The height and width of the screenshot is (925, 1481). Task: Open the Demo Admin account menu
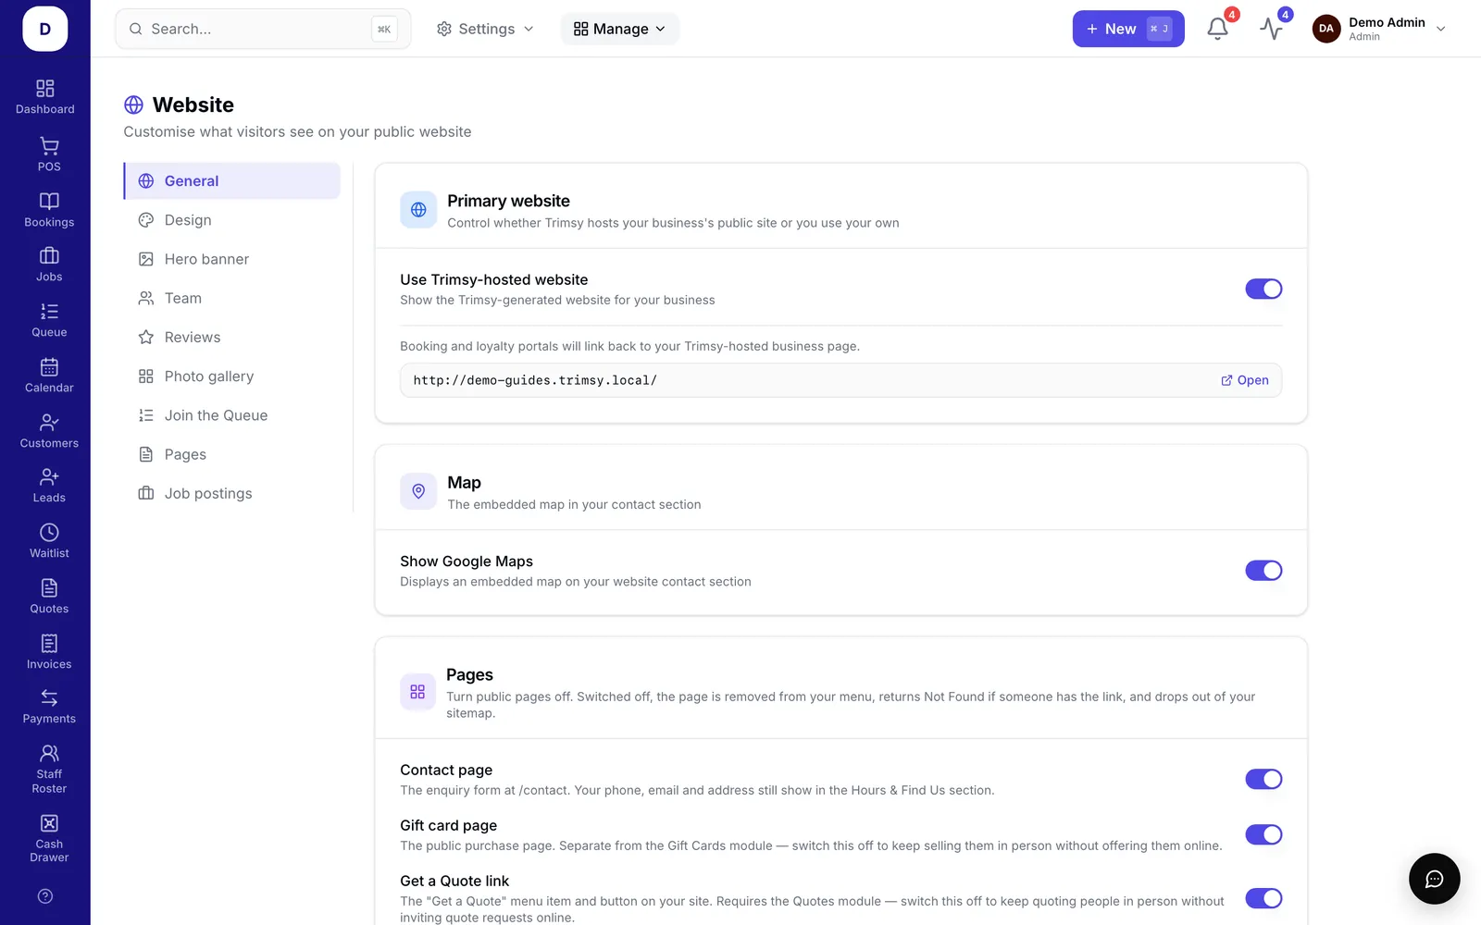(x=1379, y=29)
